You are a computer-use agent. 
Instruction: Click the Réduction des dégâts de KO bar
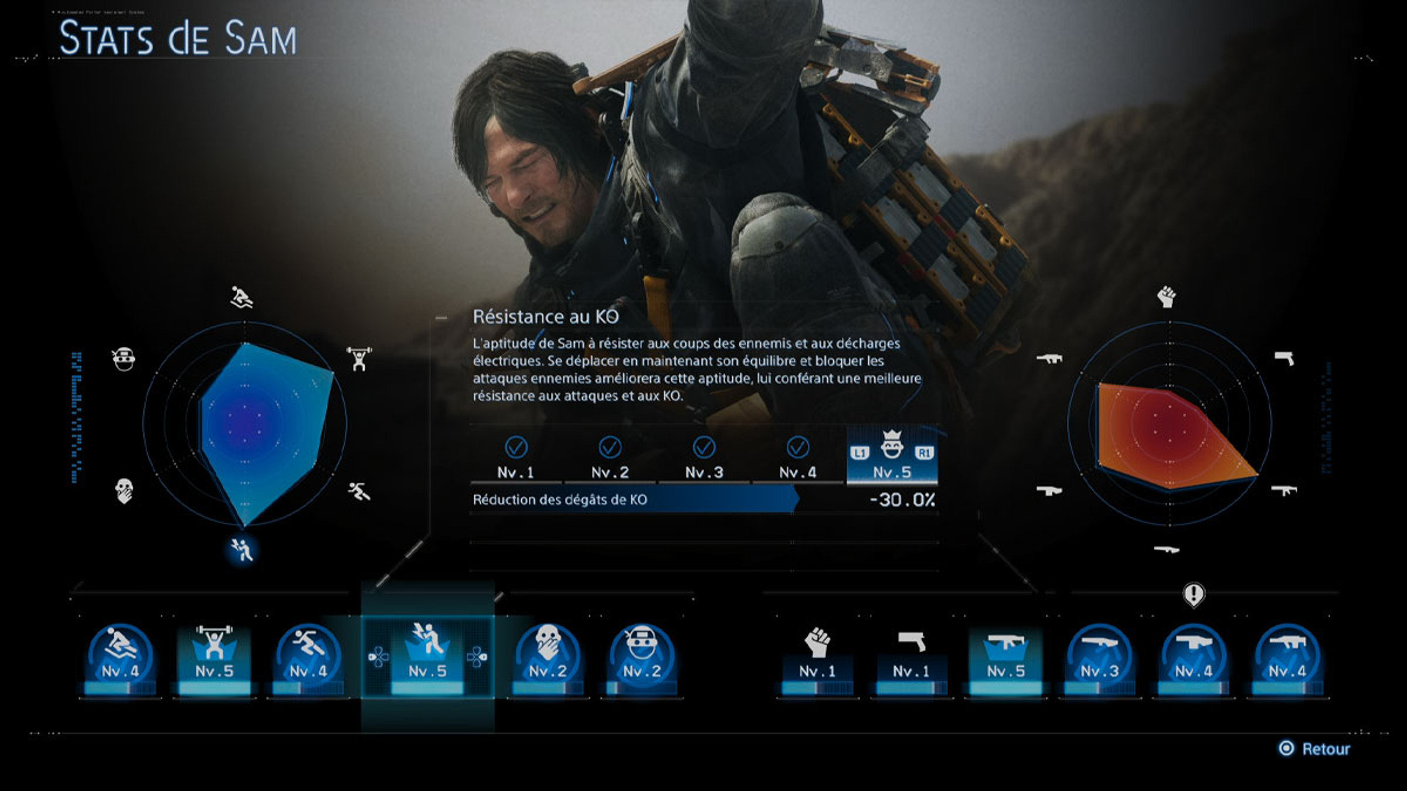coord(704,500)
